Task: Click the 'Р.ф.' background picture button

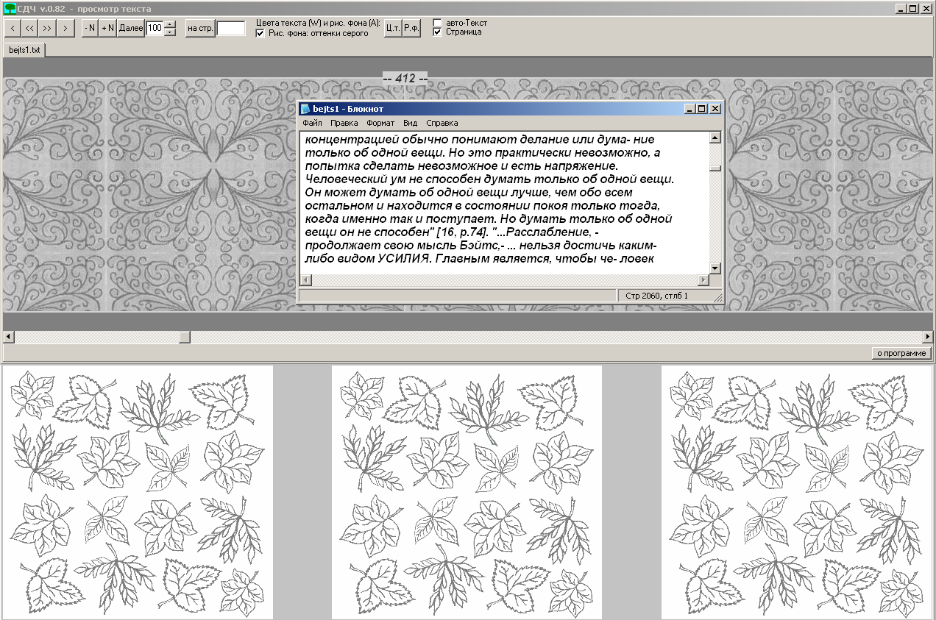Action: pyautogui.click(x=411, y=28)
